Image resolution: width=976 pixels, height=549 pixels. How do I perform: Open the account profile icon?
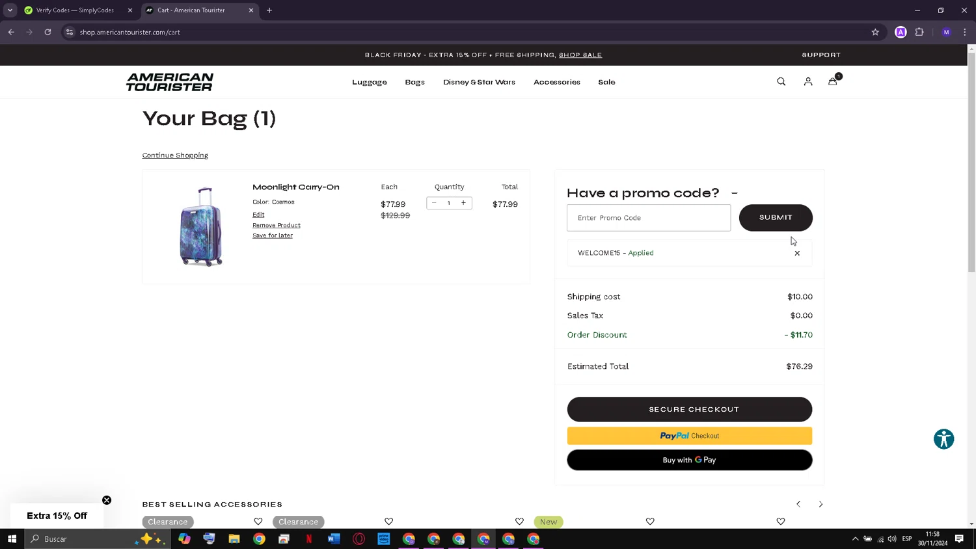tap(807, 82)
